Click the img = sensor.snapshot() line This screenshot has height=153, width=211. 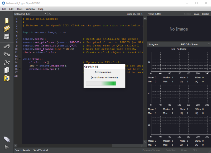click(x=49, y=66)
